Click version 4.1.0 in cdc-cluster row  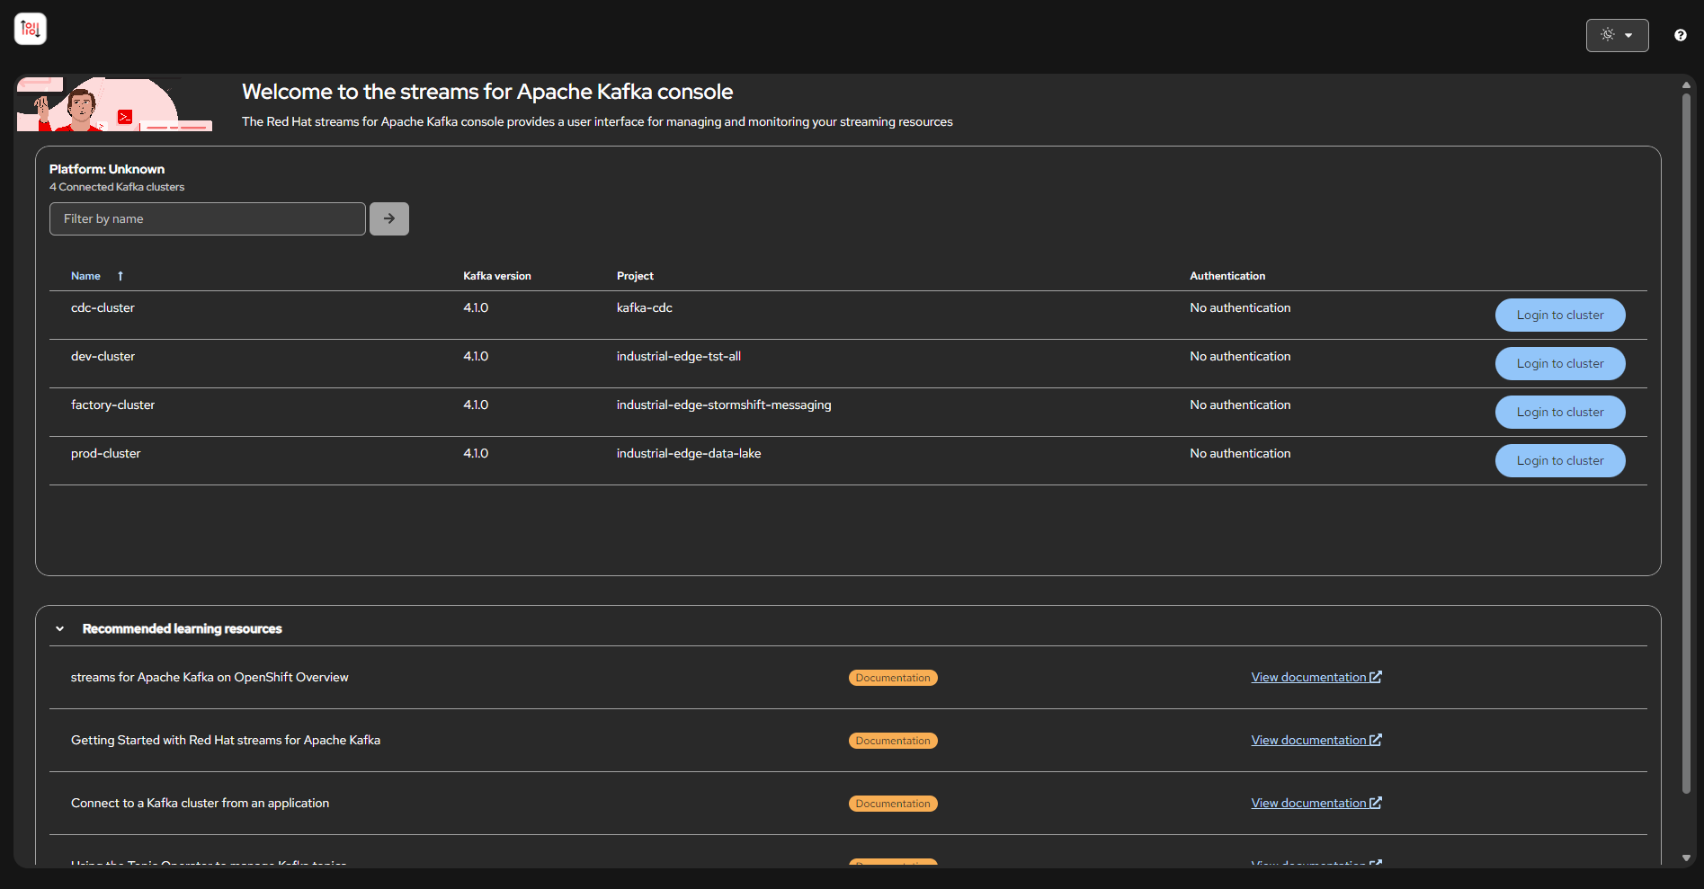pyautogui.click(x=476, y=307)
